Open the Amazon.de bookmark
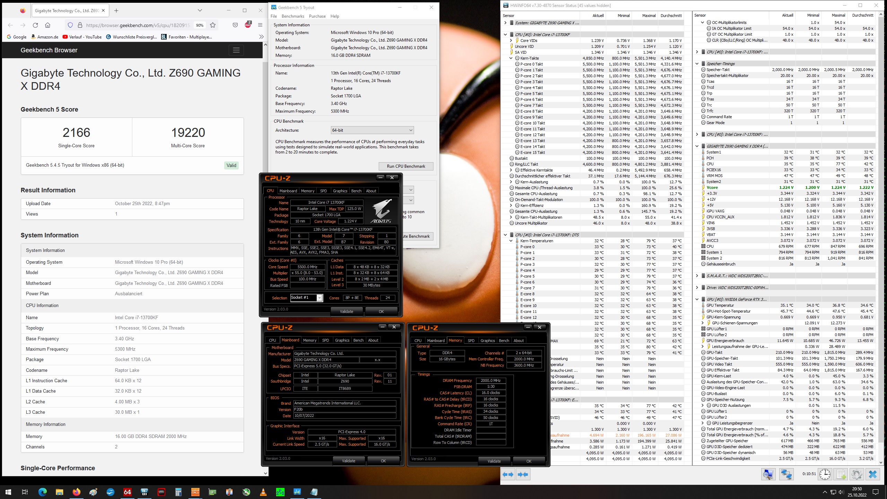Image resolution: width=887 pixels, height=499 pixels. coord(44,37)
